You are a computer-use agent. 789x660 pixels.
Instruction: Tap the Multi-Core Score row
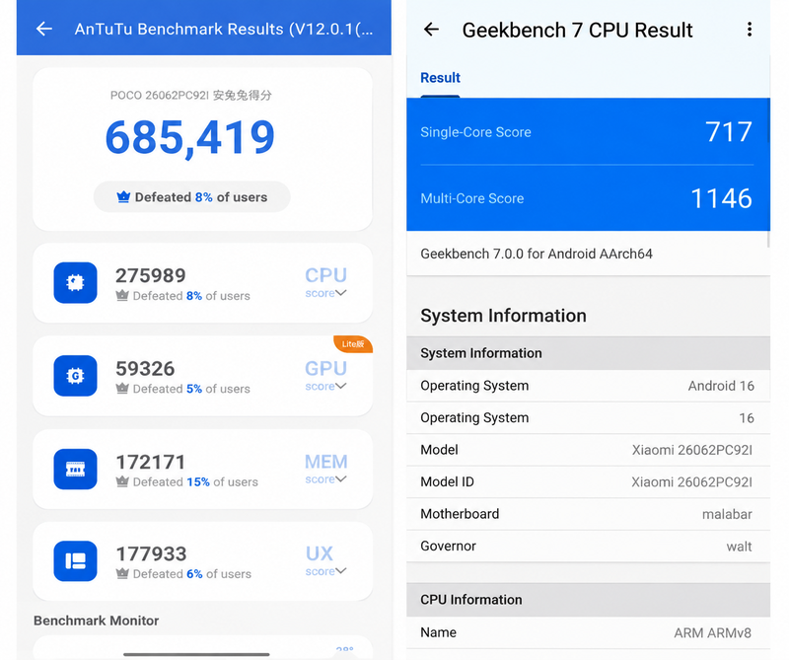587,198
